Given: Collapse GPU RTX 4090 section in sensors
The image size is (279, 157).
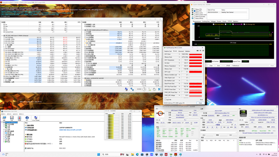Looking at the screenshot, I should click(x=83, y=30).
